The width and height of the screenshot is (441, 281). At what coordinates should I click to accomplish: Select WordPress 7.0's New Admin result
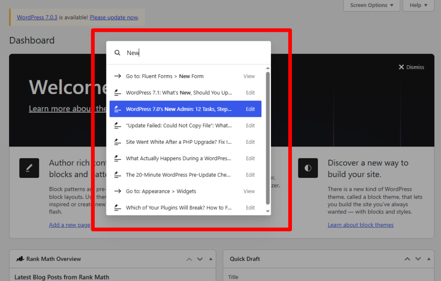185,109
